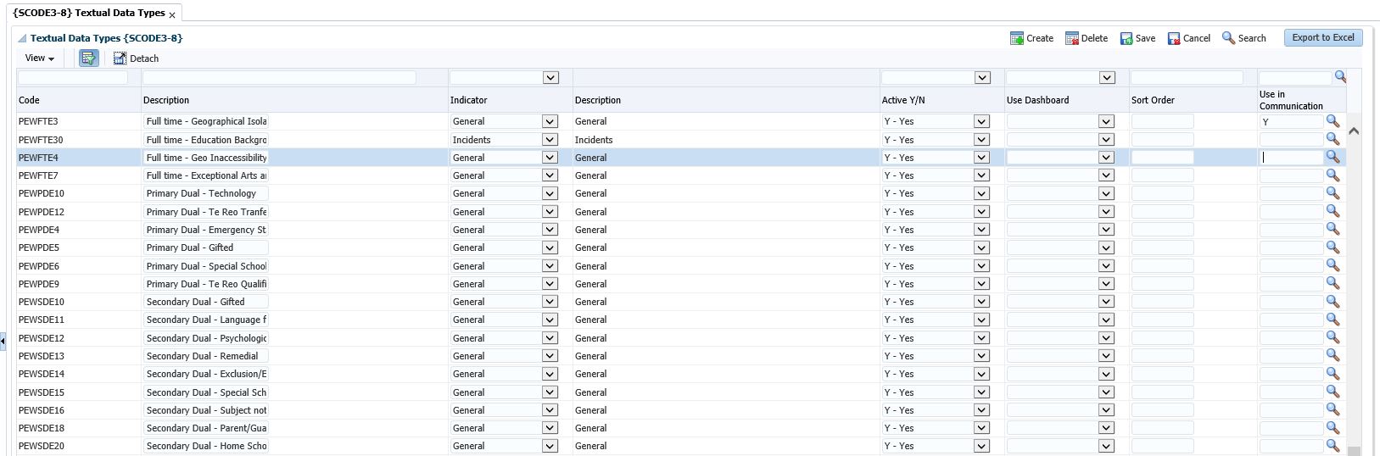The height and width of the screenshot is (456, 1380).
Task: Open lookup magnifier for PEWSDE20 row
Action: click(x=1333, y=446)
